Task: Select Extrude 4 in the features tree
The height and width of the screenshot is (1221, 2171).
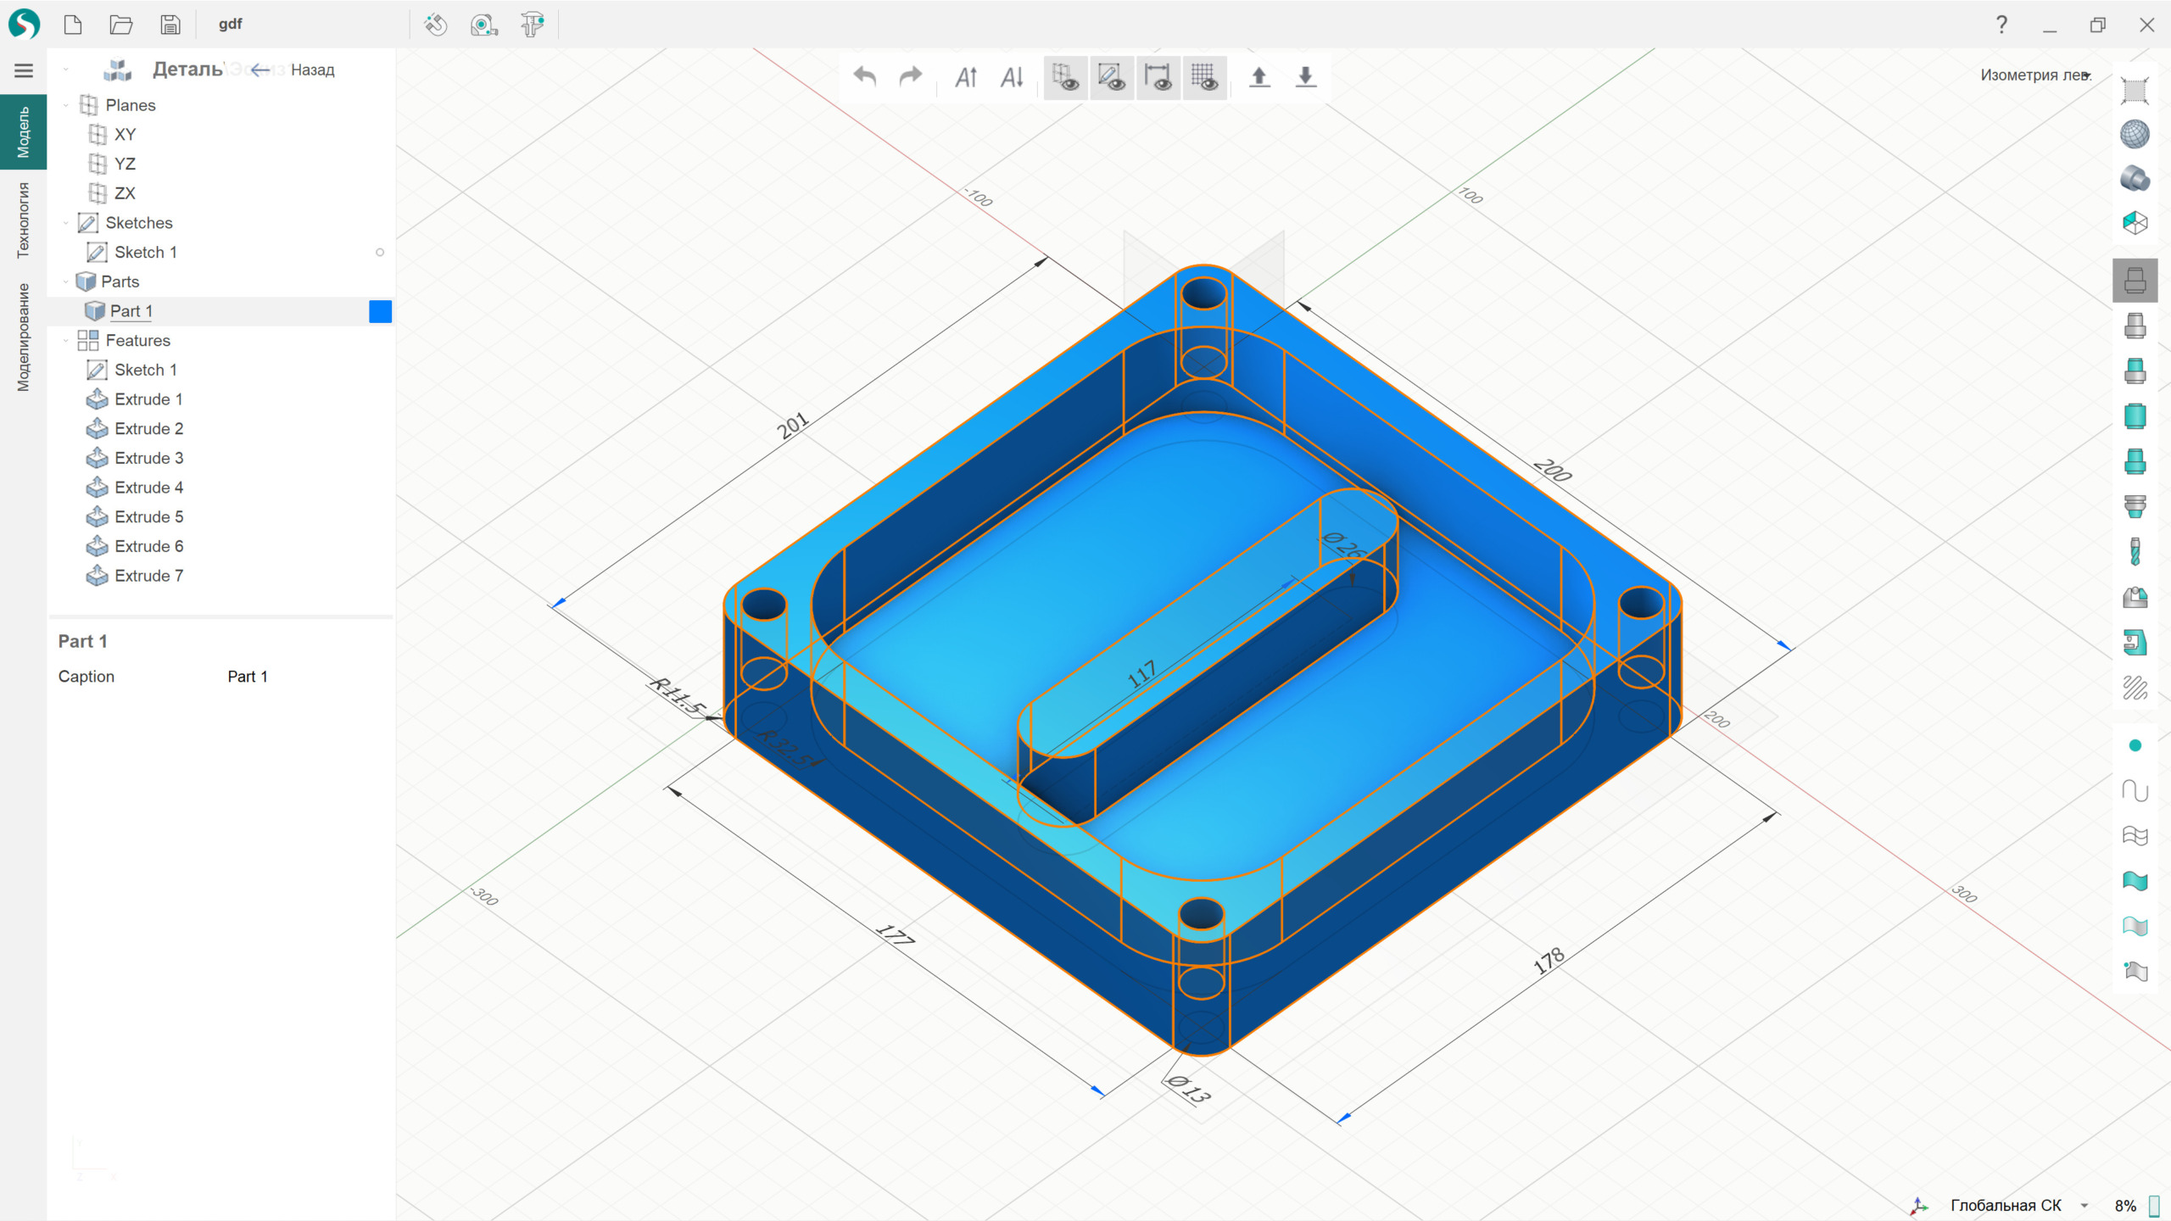Action: point(148,488)
